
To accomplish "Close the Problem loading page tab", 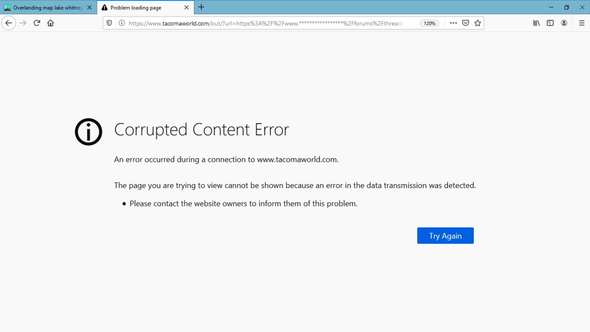I will 186,7.
